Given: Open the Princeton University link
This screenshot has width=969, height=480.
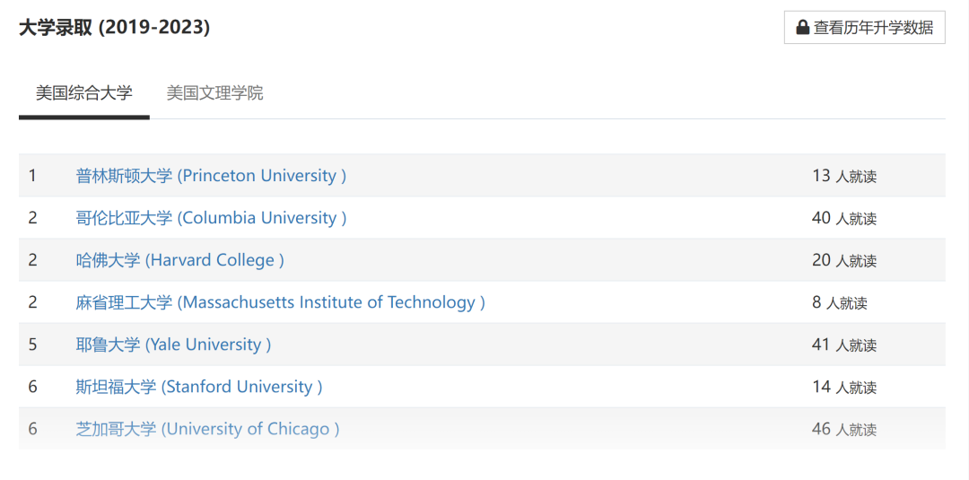Looking at the screenshot, I should click(x=211, y=176).
